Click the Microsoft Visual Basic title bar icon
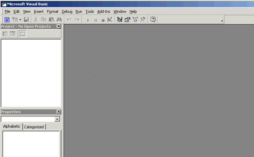 4,4
